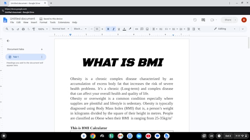
Task: Open the Edit menu
Action: tap(18, 22)
